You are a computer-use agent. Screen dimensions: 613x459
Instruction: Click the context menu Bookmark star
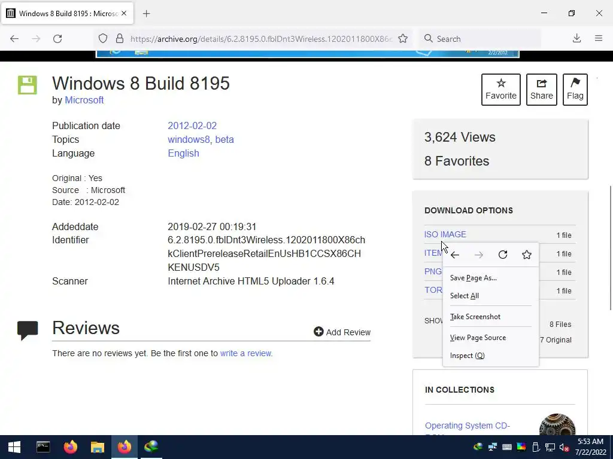[527, 255]
